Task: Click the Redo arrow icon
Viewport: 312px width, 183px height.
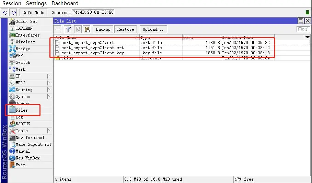Action: tap(14, 13)
